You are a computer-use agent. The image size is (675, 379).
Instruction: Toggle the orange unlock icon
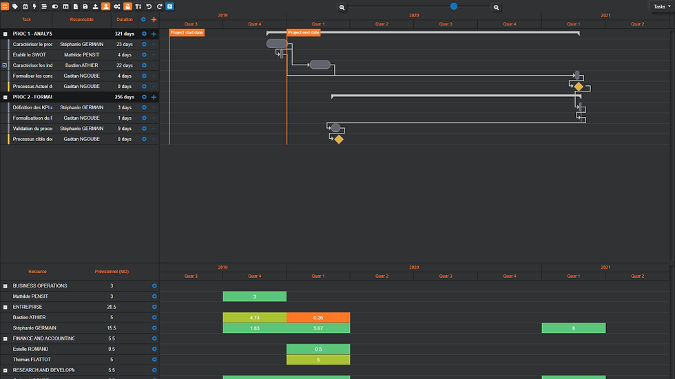(x=127, y=6)
